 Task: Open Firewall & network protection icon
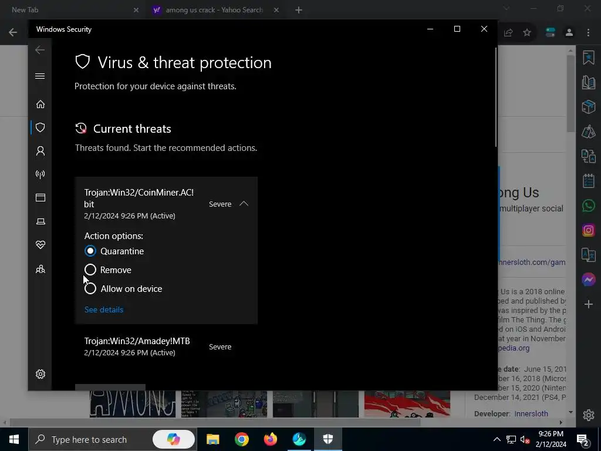(40, 174)
